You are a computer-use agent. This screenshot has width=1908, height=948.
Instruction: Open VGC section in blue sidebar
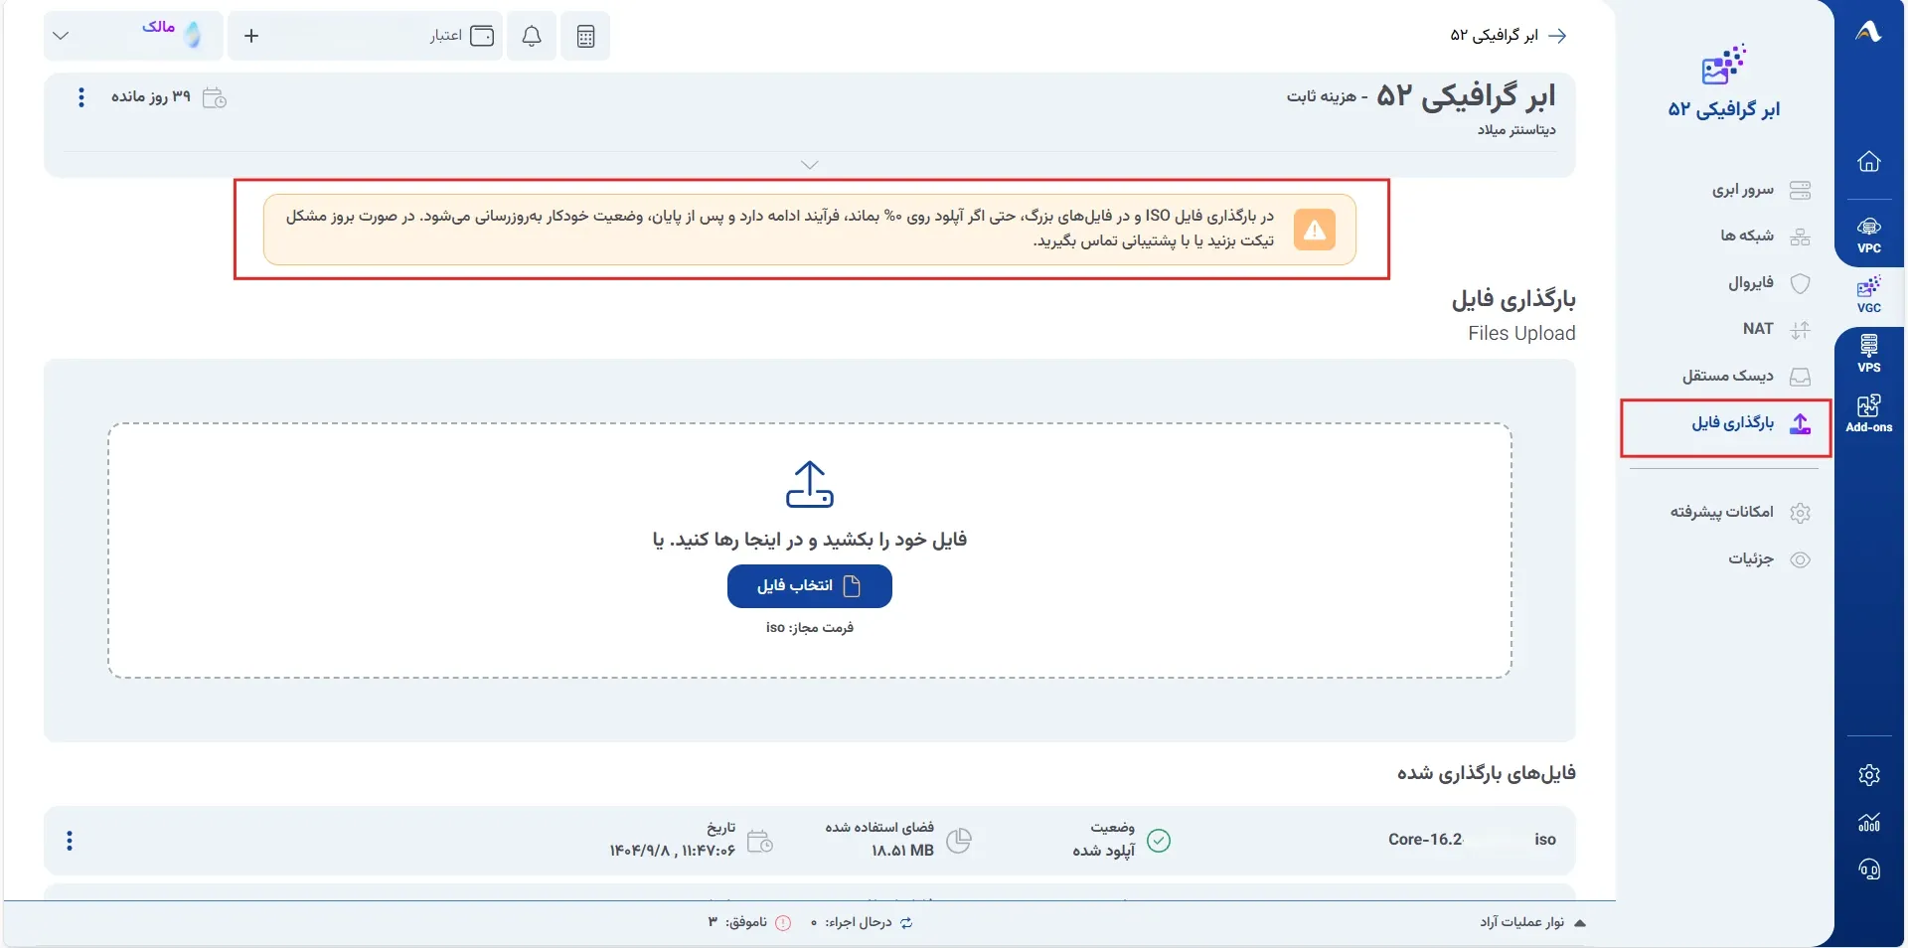click(x=1869, y=295)
